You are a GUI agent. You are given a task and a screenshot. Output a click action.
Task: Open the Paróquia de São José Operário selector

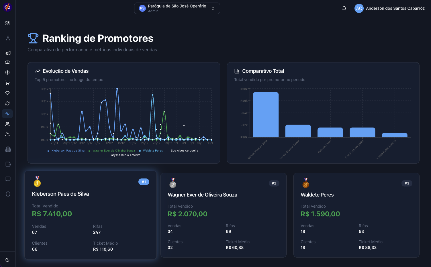tap(177, 8)
